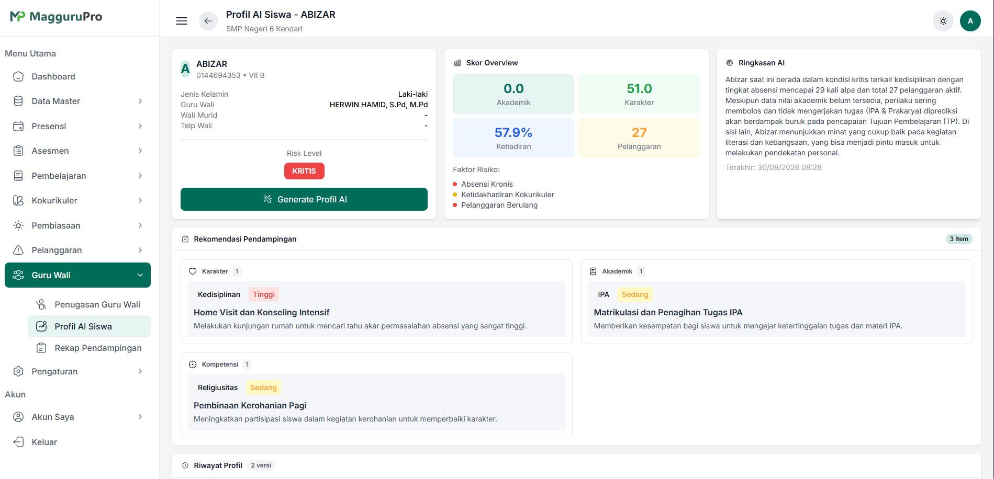Toggle the hamburger sidebar menu
The height and width of the screenshot is (479, 994).
point(182,21)
